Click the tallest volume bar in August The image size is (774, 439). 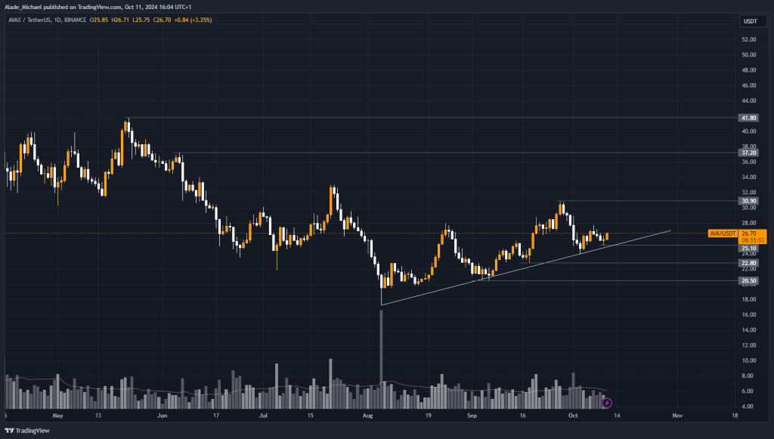381,359
